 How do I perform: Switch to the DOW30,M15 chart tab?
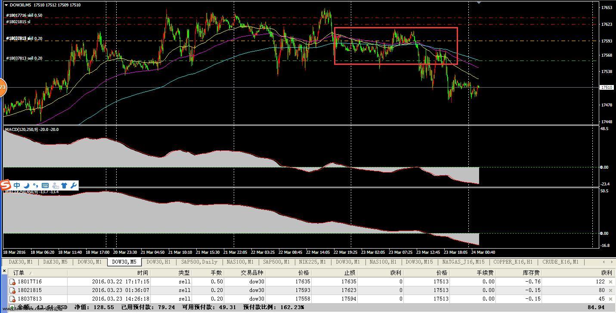pyautogui.click(x=419, y=262)
